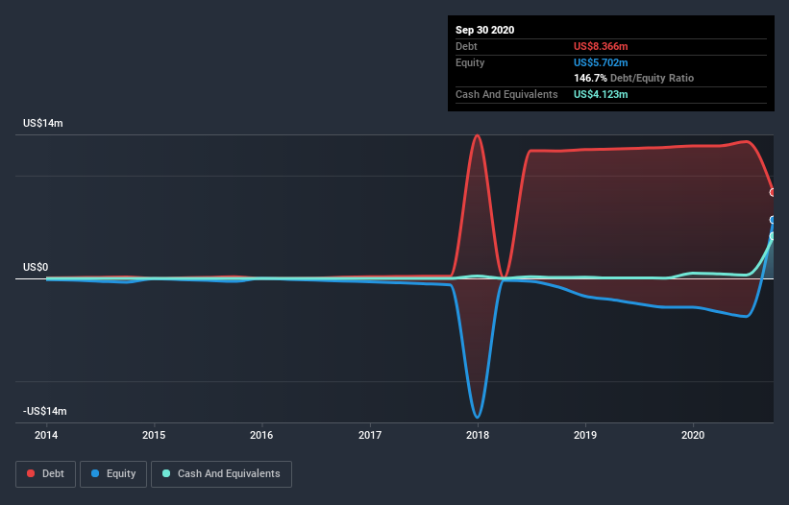Click the US$4.123m cash value
This screenshot has width=789, height=505.
click(601, 94)
